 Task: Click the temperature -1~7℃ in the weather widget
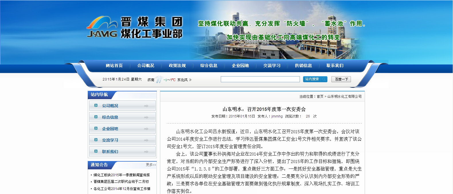pyautogui.click(x=169, y=80)
